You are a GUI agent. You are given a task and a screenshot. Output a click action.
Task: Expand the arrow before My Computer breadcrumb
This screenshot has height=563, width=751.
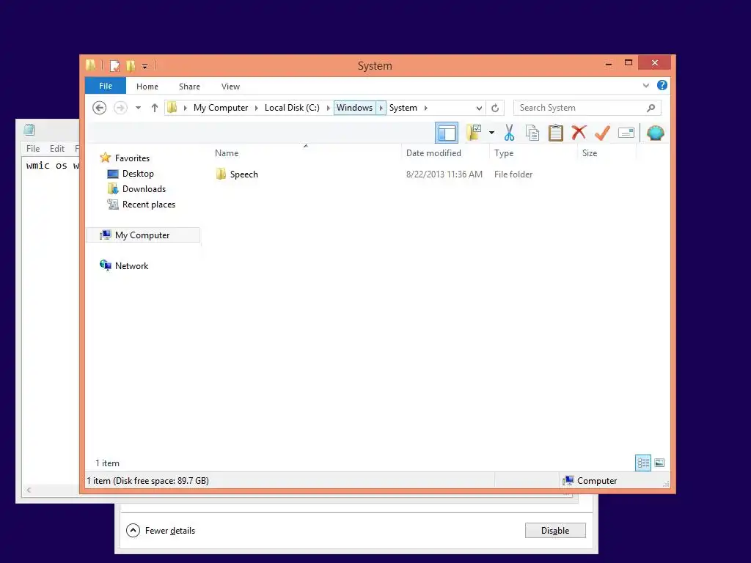click(x=185, y=108)
